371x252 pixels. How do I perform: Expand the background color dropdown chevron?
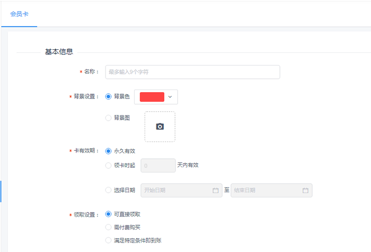click(170, 97)
